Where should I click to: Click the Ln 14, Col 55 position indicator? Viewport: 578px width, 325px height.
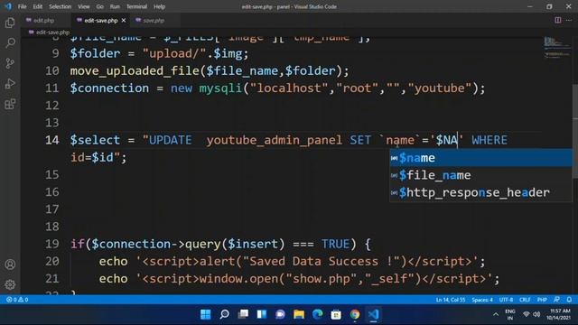(x=451, y=300)
